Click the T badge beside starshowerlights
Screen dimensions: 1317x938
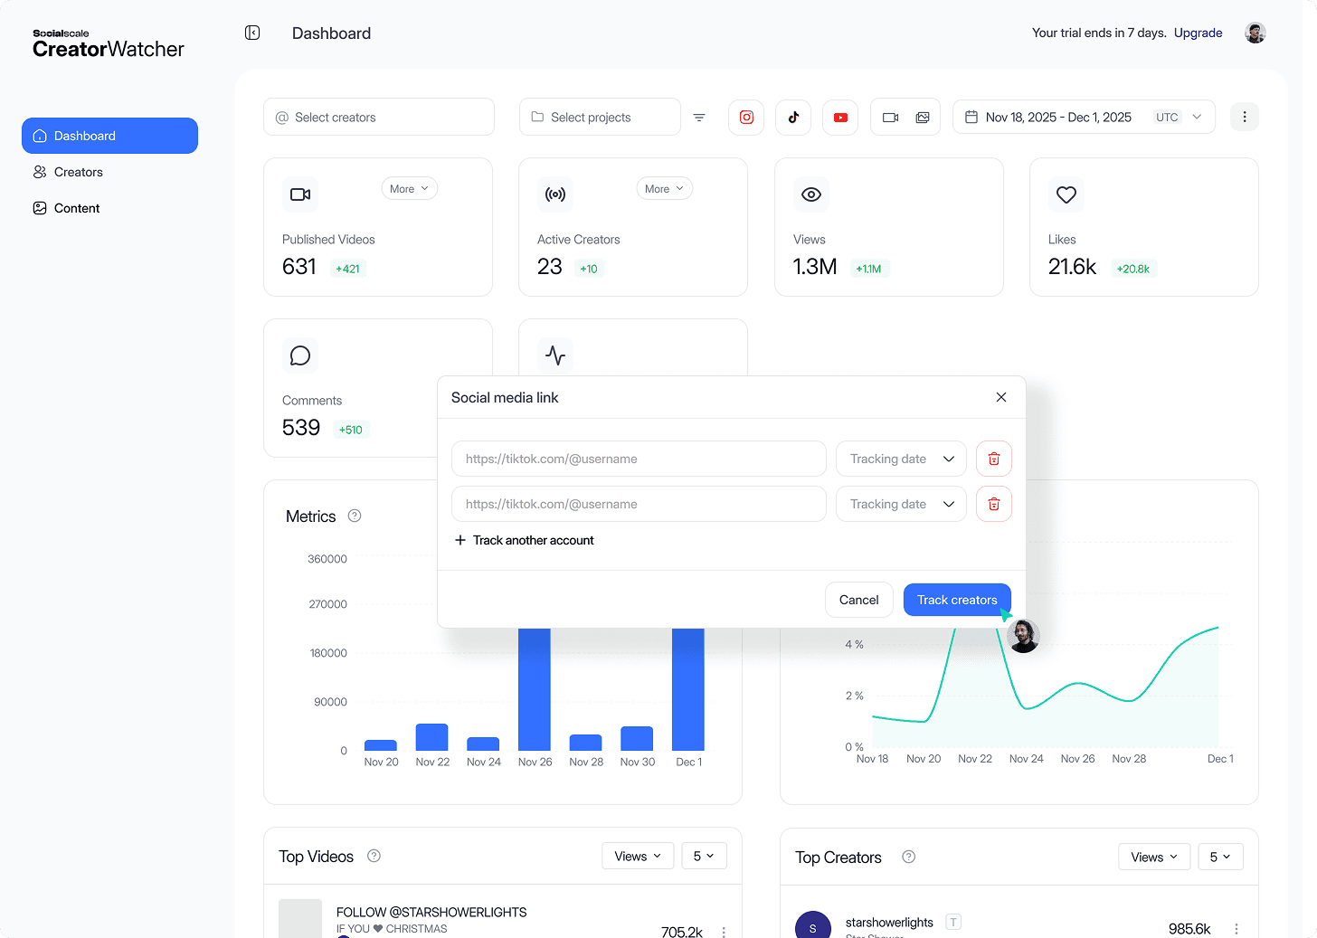[952, 922]
